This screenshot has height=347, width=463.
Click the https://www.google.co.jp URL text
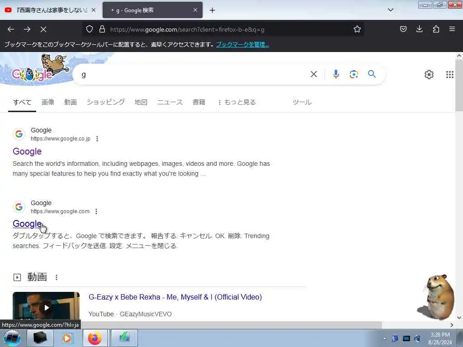[61, 139]
